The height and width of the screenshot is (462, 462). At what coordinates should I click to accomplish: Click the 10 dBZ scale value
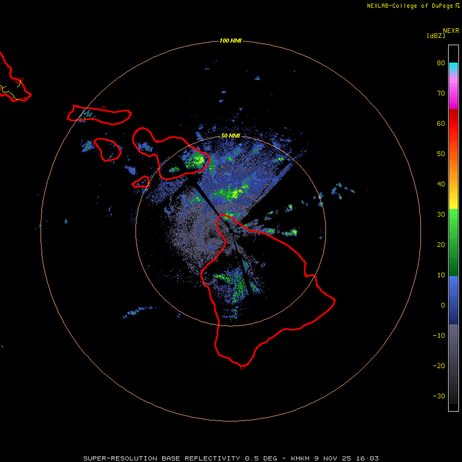441,275
